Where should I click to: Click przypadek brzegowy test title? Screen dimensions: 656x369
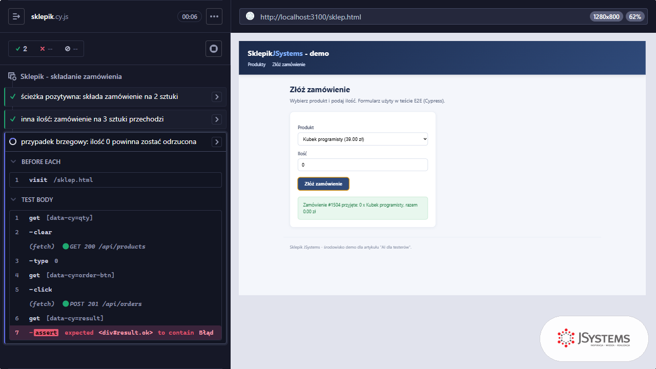pyautogui.click(x=109, y=141)
